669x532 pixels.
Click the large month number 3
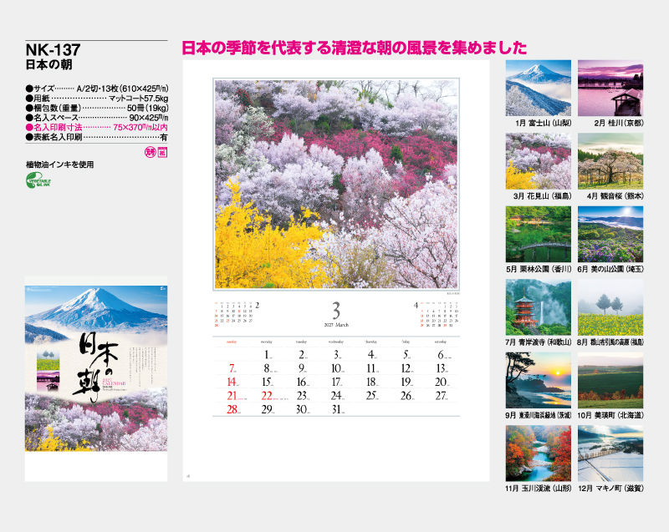click(336, 311)
